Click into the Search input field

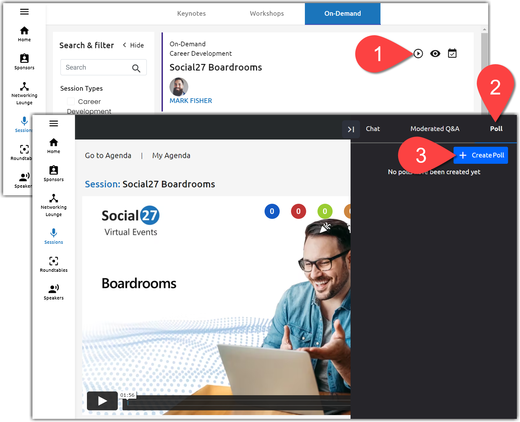coord(104,67)
